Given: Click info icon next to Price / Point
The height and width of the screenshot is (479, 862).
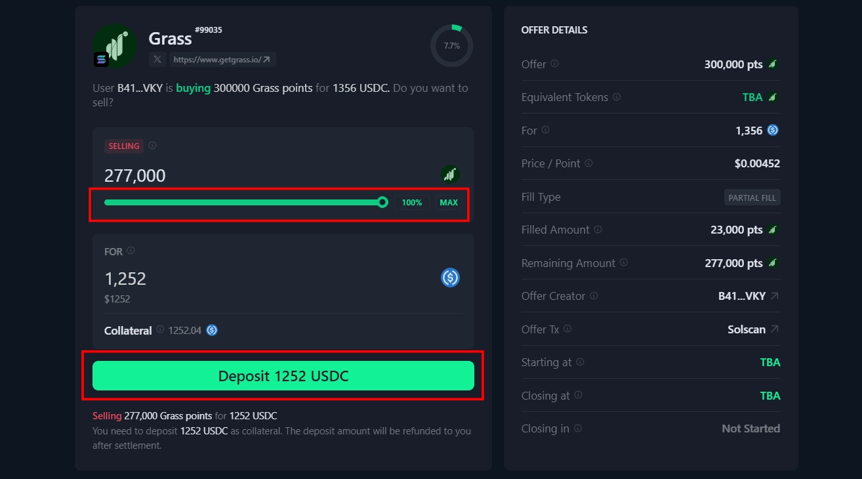Looking at the screenshot, I should tap(588, 163).
